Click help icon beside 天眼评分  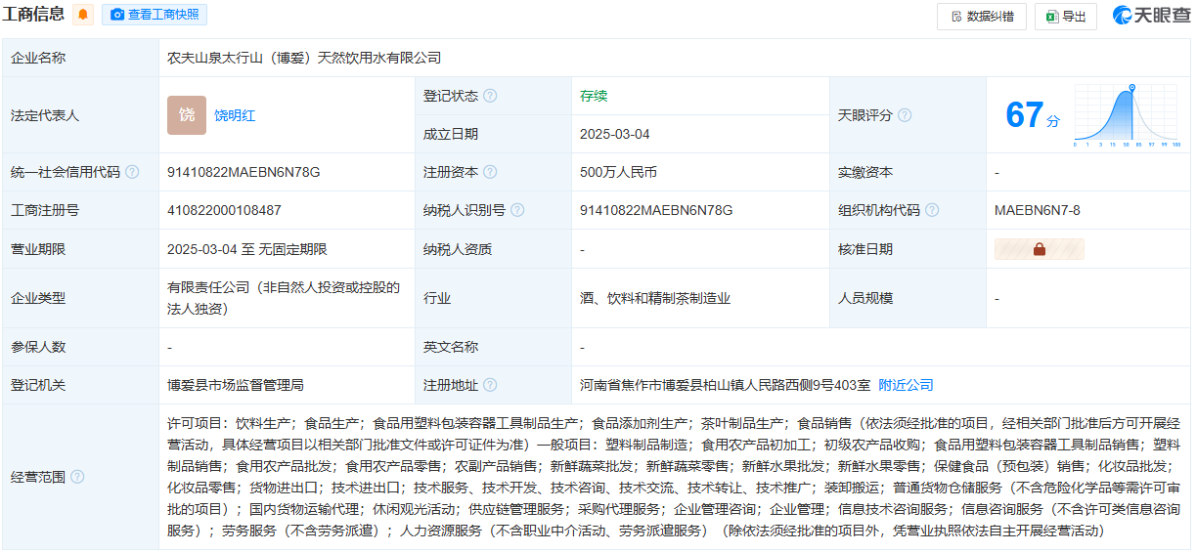click(x=905, y=115)
